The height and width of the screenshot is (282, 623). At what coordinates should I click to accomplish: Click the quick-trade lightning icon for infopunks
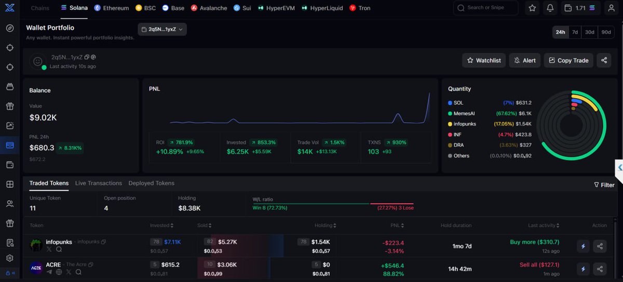(583, 246)
